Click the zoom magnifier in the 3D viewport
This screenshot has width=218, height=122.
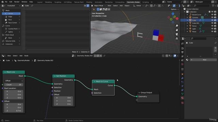pos(177,26)
